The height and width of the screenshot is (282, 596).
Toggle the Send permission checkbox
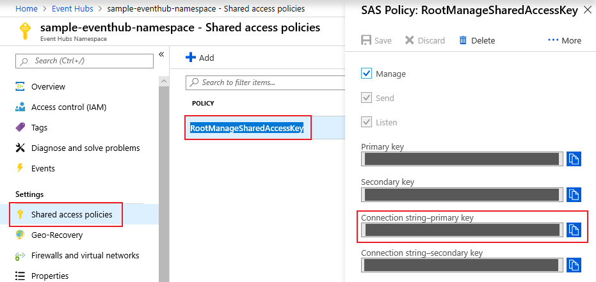pyautogui.click(x=366, y=98)
